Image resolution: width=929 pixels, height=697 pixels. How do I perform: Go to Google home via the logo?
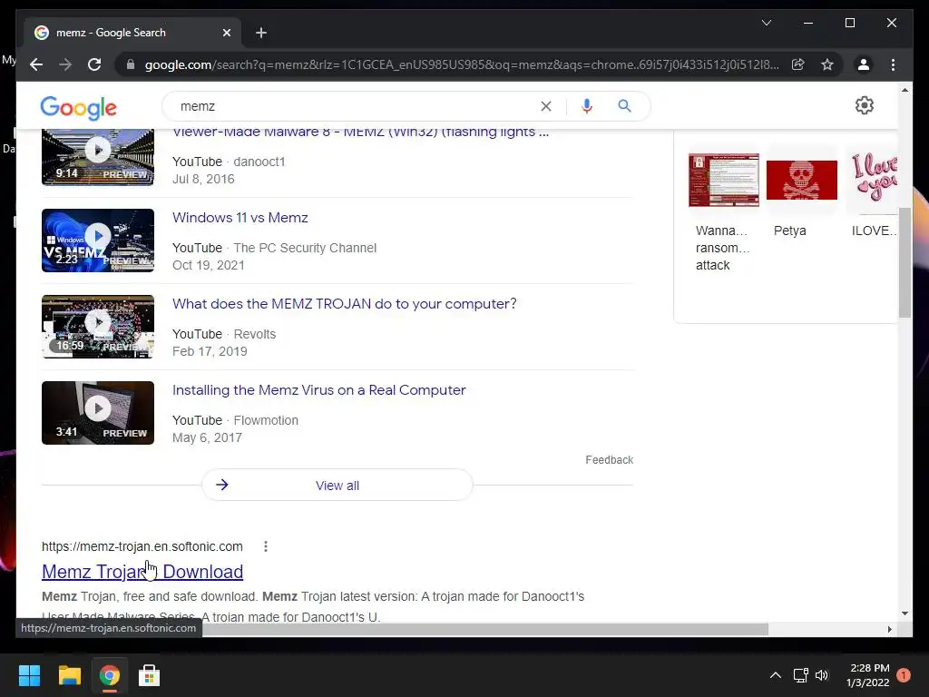(x=78, y=107)
